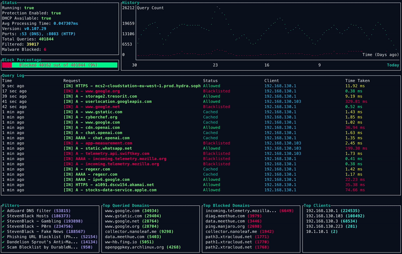Select client 192.168.130.223 (281) in Top Clients
Viewport: 402px width, 254px height.
[x=332, y=226]
